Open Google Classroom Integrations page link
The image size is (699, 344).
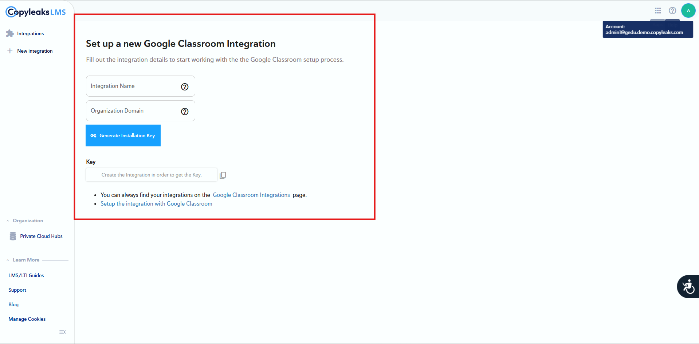click(251, 195)
